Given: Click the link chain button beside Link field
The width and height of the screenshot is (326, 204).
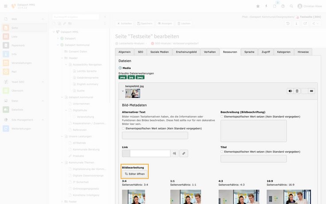Looking at the screenshot, I should coord(183,153).
